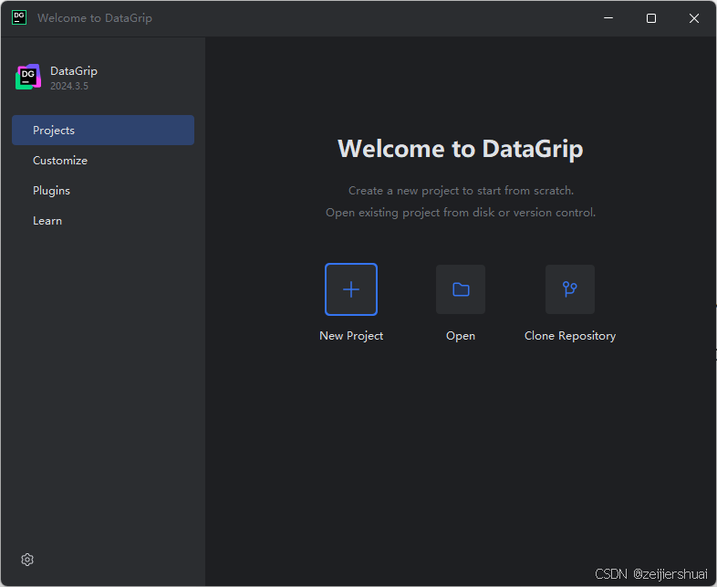The height and width of the screenshot is (587, 717).
Task: Switch to the Customize tab
Action: (103, 160)
